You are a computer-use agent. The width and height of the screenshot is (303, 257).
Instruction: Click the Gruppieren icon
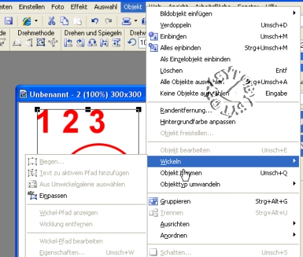(x=154, y=201)
